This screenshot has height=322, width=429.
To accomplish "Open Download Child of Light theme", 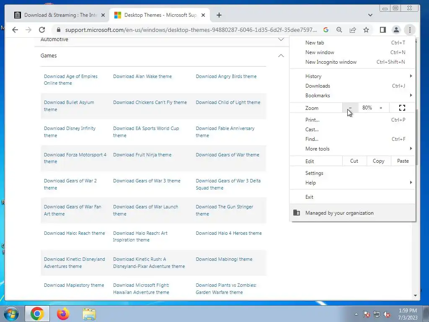I will pos(228,102).
